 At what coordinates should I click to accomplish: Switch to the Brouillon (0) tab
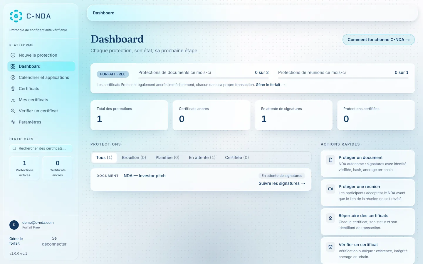[x=134, y=158]
